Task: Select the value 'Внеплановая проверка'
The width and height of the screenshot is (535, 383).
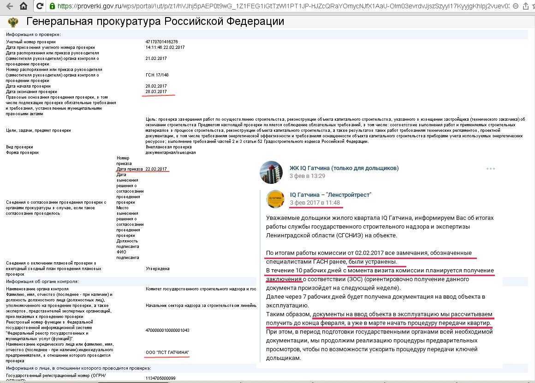Action: point(168,147)
